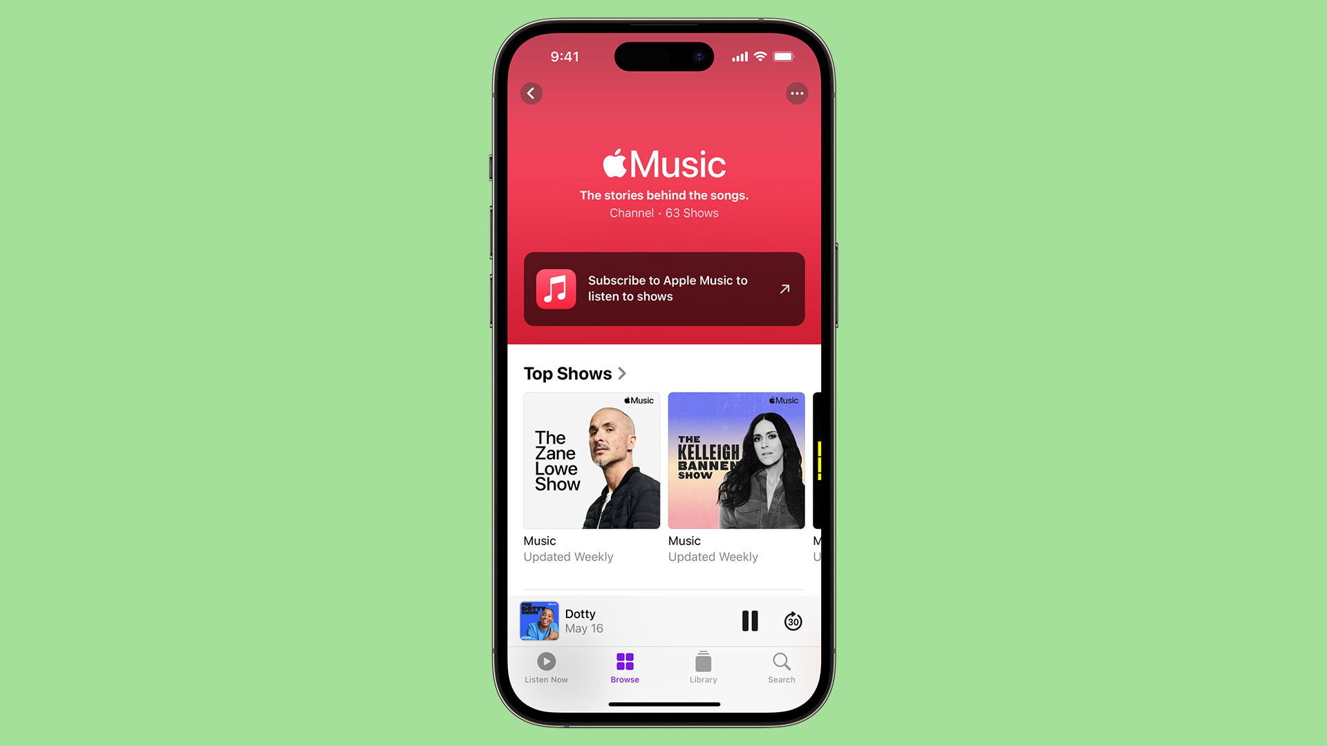Open the three-dot more options menu
Viewport: 1327px width, 746px height.
pyautogui.click(x=796, y=93)
